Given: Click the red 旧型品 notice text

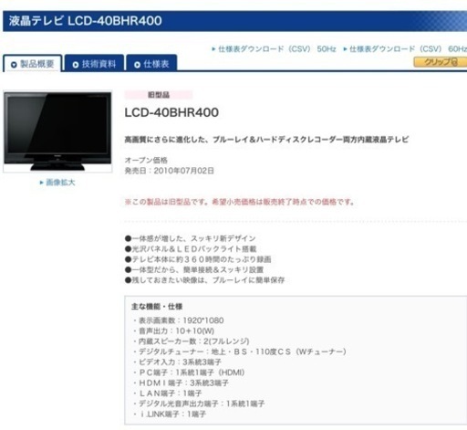Looking at the screenshot, I should (240, 202).
